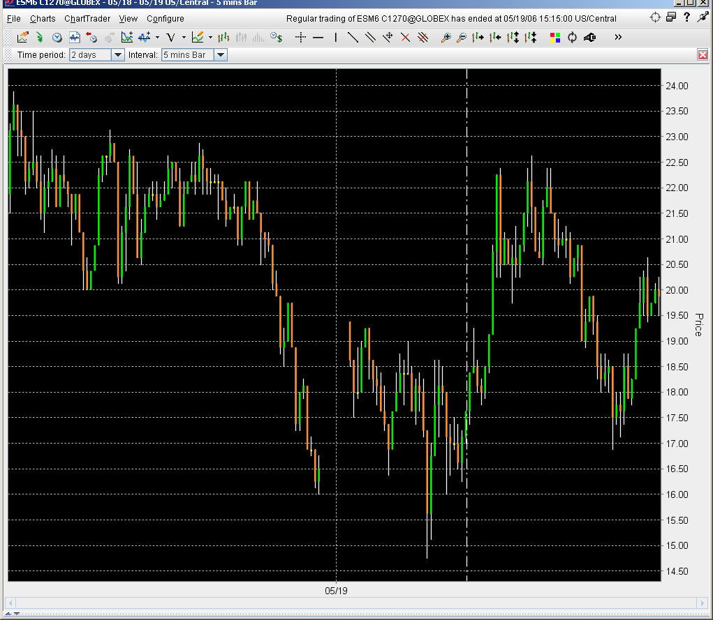Open the four-color squares palette

coord(554,37)
